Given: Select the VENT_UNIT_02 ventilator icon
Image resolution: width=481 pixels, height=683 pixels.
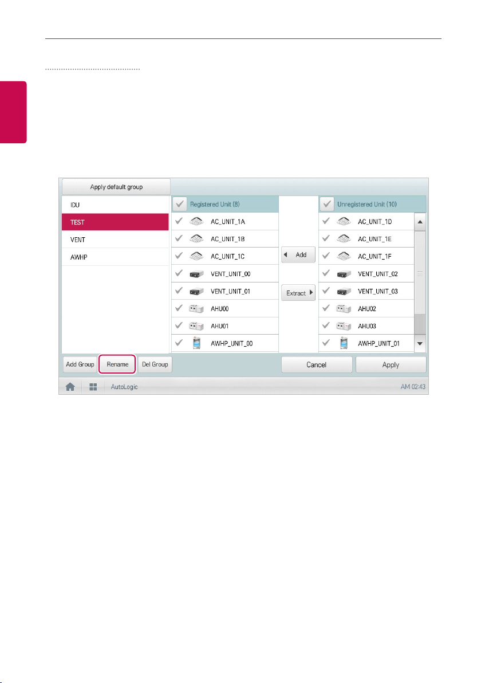Looking at the screenshot, I should click(344, 274).
